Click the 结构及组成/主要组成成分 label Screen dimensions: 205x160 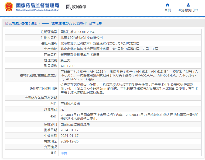point(38,75)
